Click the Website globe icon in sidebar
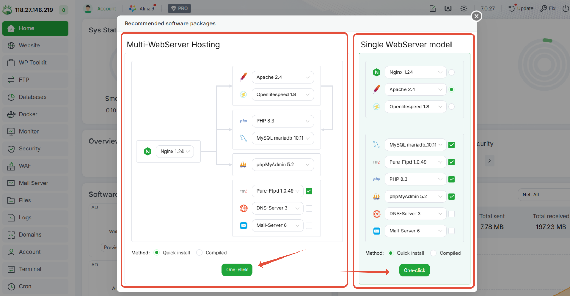570x296 pixels. coord(11,46)
